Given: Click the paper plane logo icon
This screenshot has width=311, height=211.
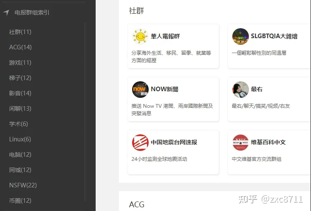Looking at the screenshot, I should [6, 12].
